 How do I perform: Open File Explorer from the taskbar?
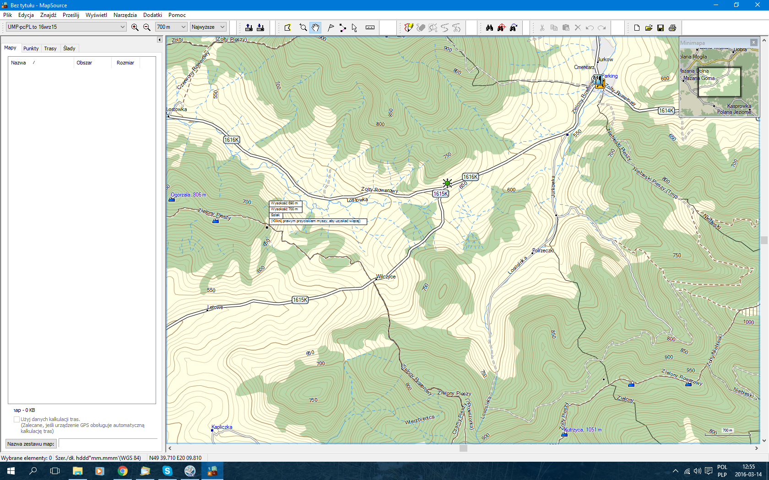[77, 471]
